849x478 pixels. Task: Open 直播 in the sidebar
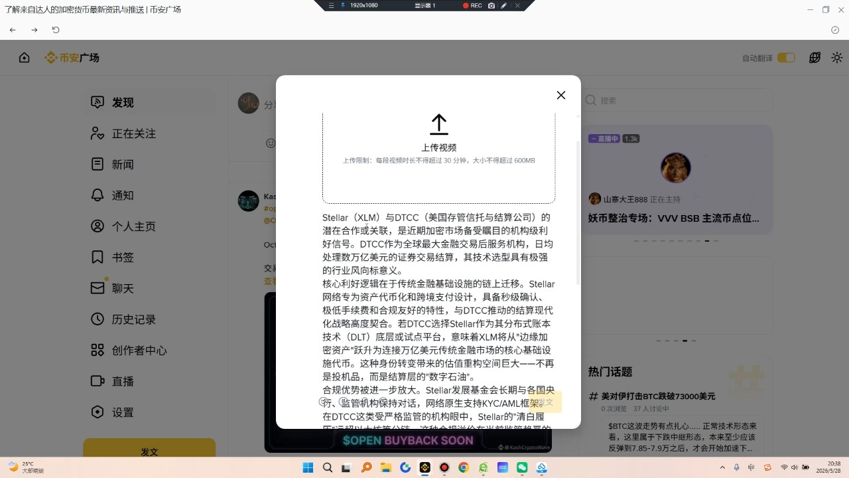click(x=150, y=381)
